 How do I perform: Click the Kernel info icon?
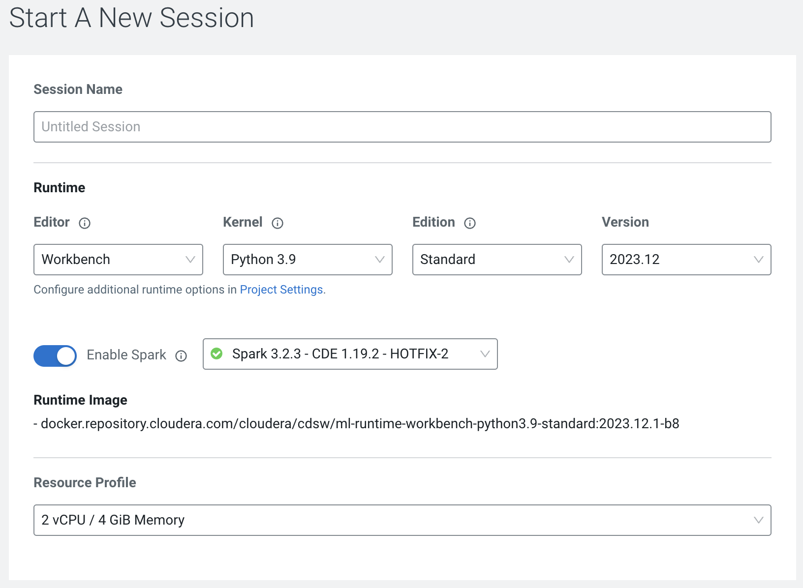[278, 223]
